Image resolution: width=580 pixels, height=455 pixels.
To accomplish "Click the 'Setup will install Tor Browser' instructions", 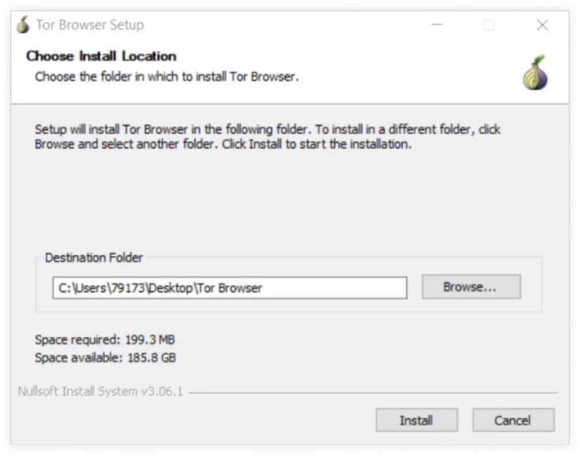I will [x=267, y=136].
